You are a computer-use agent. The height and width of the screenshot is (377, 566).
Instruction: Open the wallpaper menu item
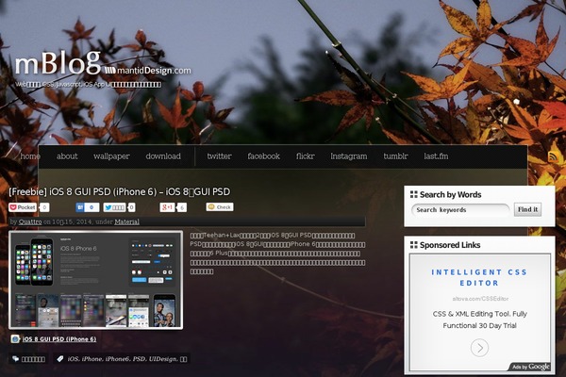click(111, 156)
